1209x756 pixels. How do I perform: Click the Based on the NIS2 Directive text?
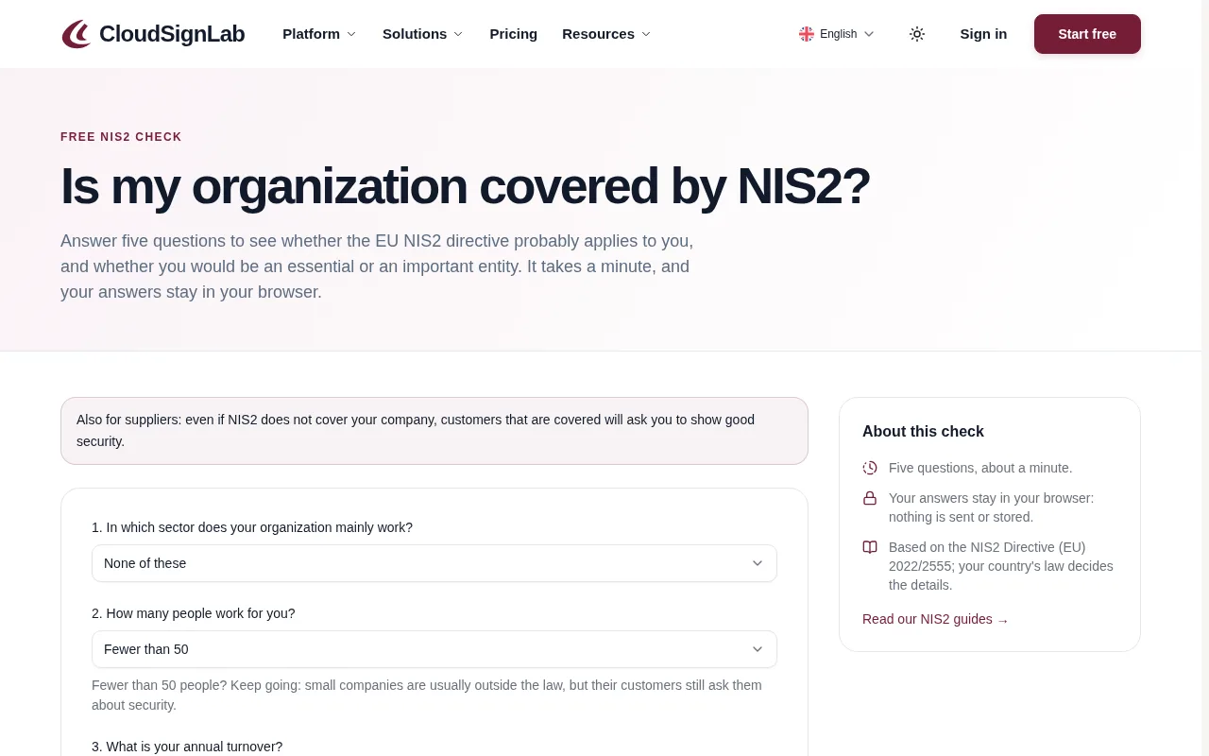tap(1001, 566)
